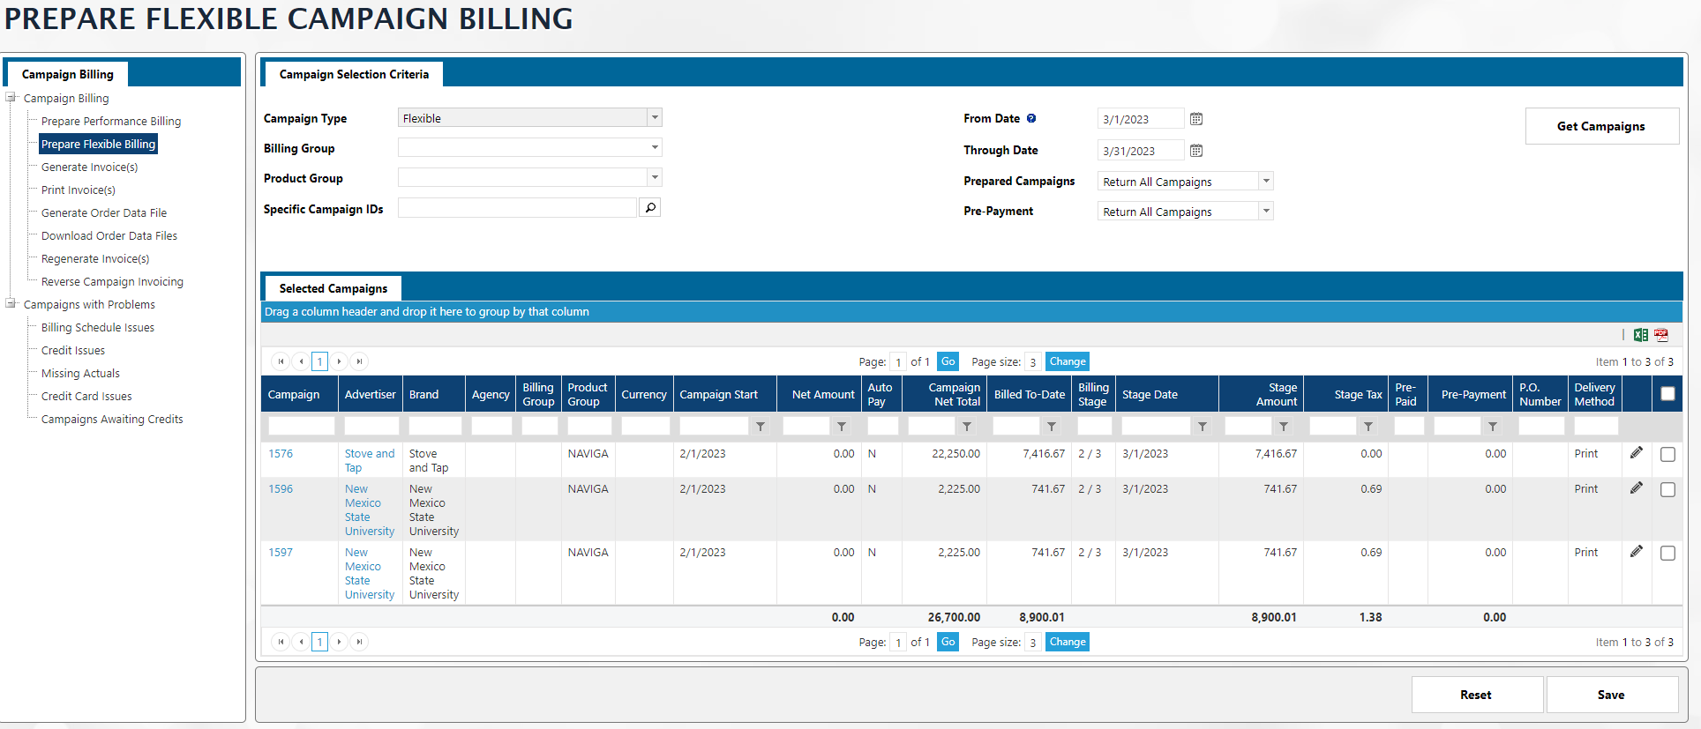
Task: Select the Selected Campaigns tab
Action: tap(333, 288)
